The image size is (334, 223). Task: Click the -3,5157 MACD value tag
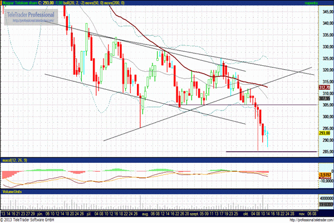coord(325,176)
